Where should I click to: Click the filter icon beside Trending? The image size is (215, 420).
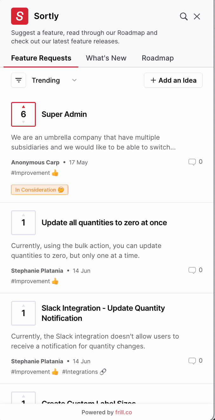coord(19,80)
